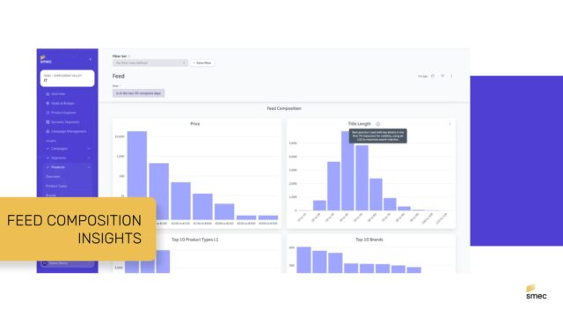Click the Top 10 Brands chart title
The width and height of the screenshot is (563, 317).
coord(369,240)
